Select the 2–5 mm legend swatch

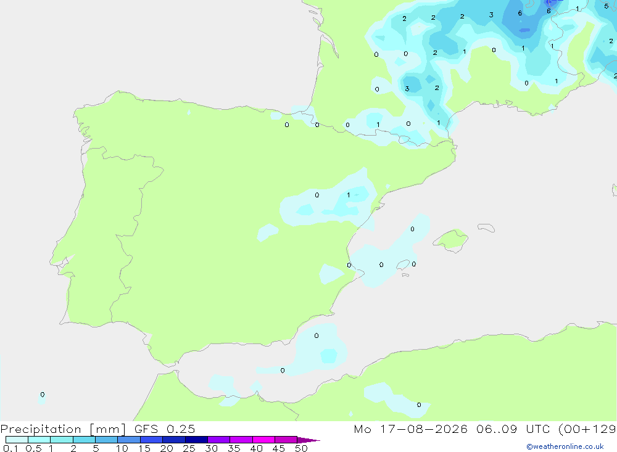(x=84, y=440)
